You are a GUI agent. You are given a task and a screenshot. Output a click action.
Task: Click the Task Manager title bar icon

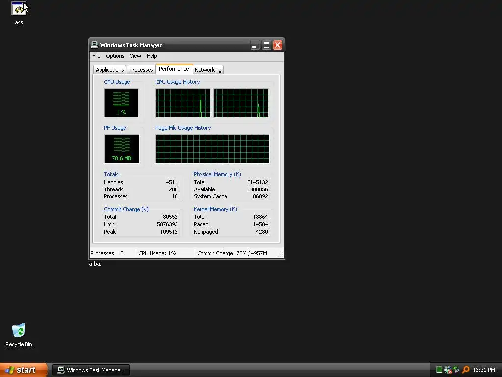pos(94,45)
